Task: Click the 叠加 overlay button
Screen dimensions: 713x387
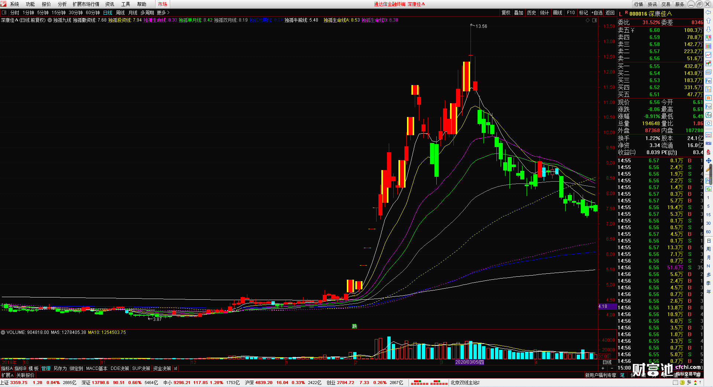Action: (518, 13)
